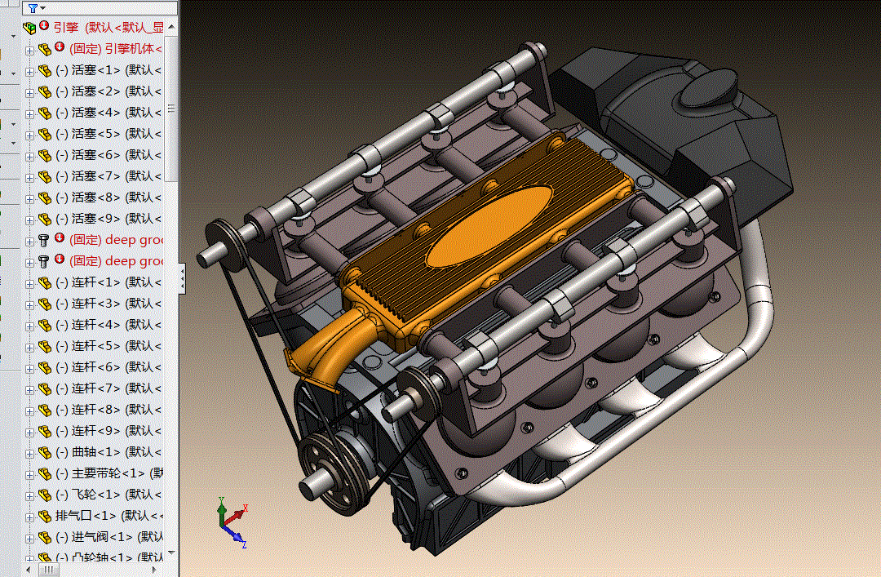
Task: Click the component icon beside 主要带轮<1>
Action: (x=45, y=473)
